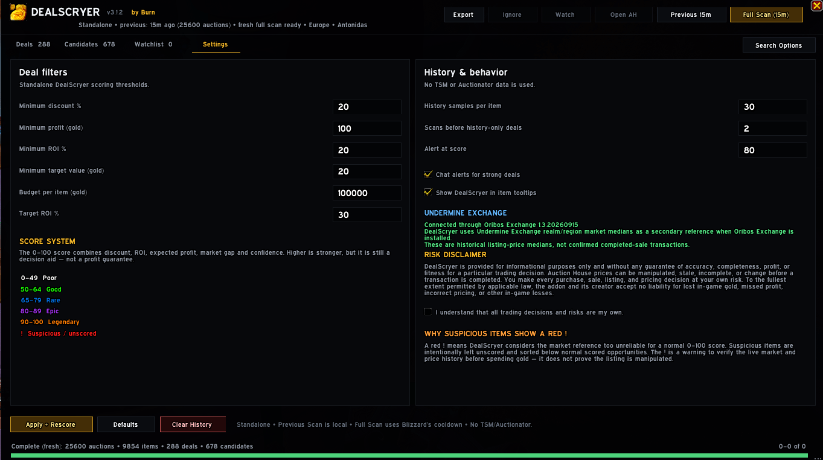Open the auction house via Open AH

623,14
